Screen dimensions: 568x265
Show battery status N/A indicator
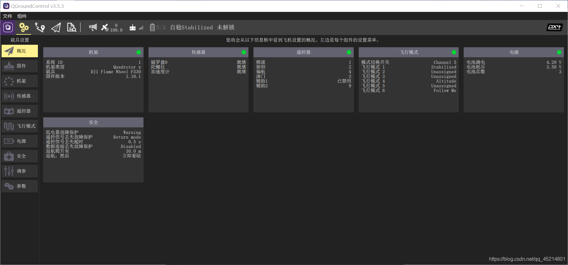[x=158, y=28]
